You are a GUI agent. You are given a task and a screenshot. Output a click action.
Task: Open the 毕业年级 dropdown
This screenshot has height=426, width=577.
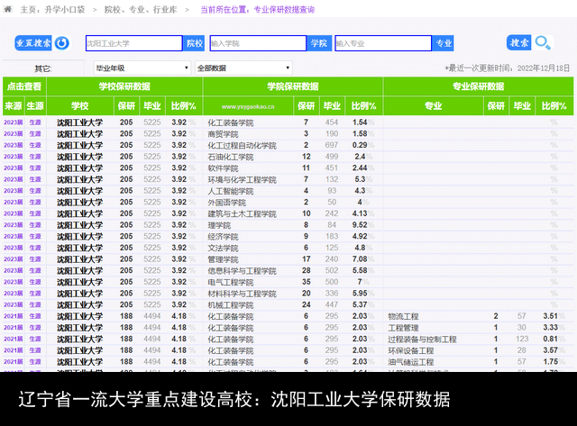click(x=142, y=68)
